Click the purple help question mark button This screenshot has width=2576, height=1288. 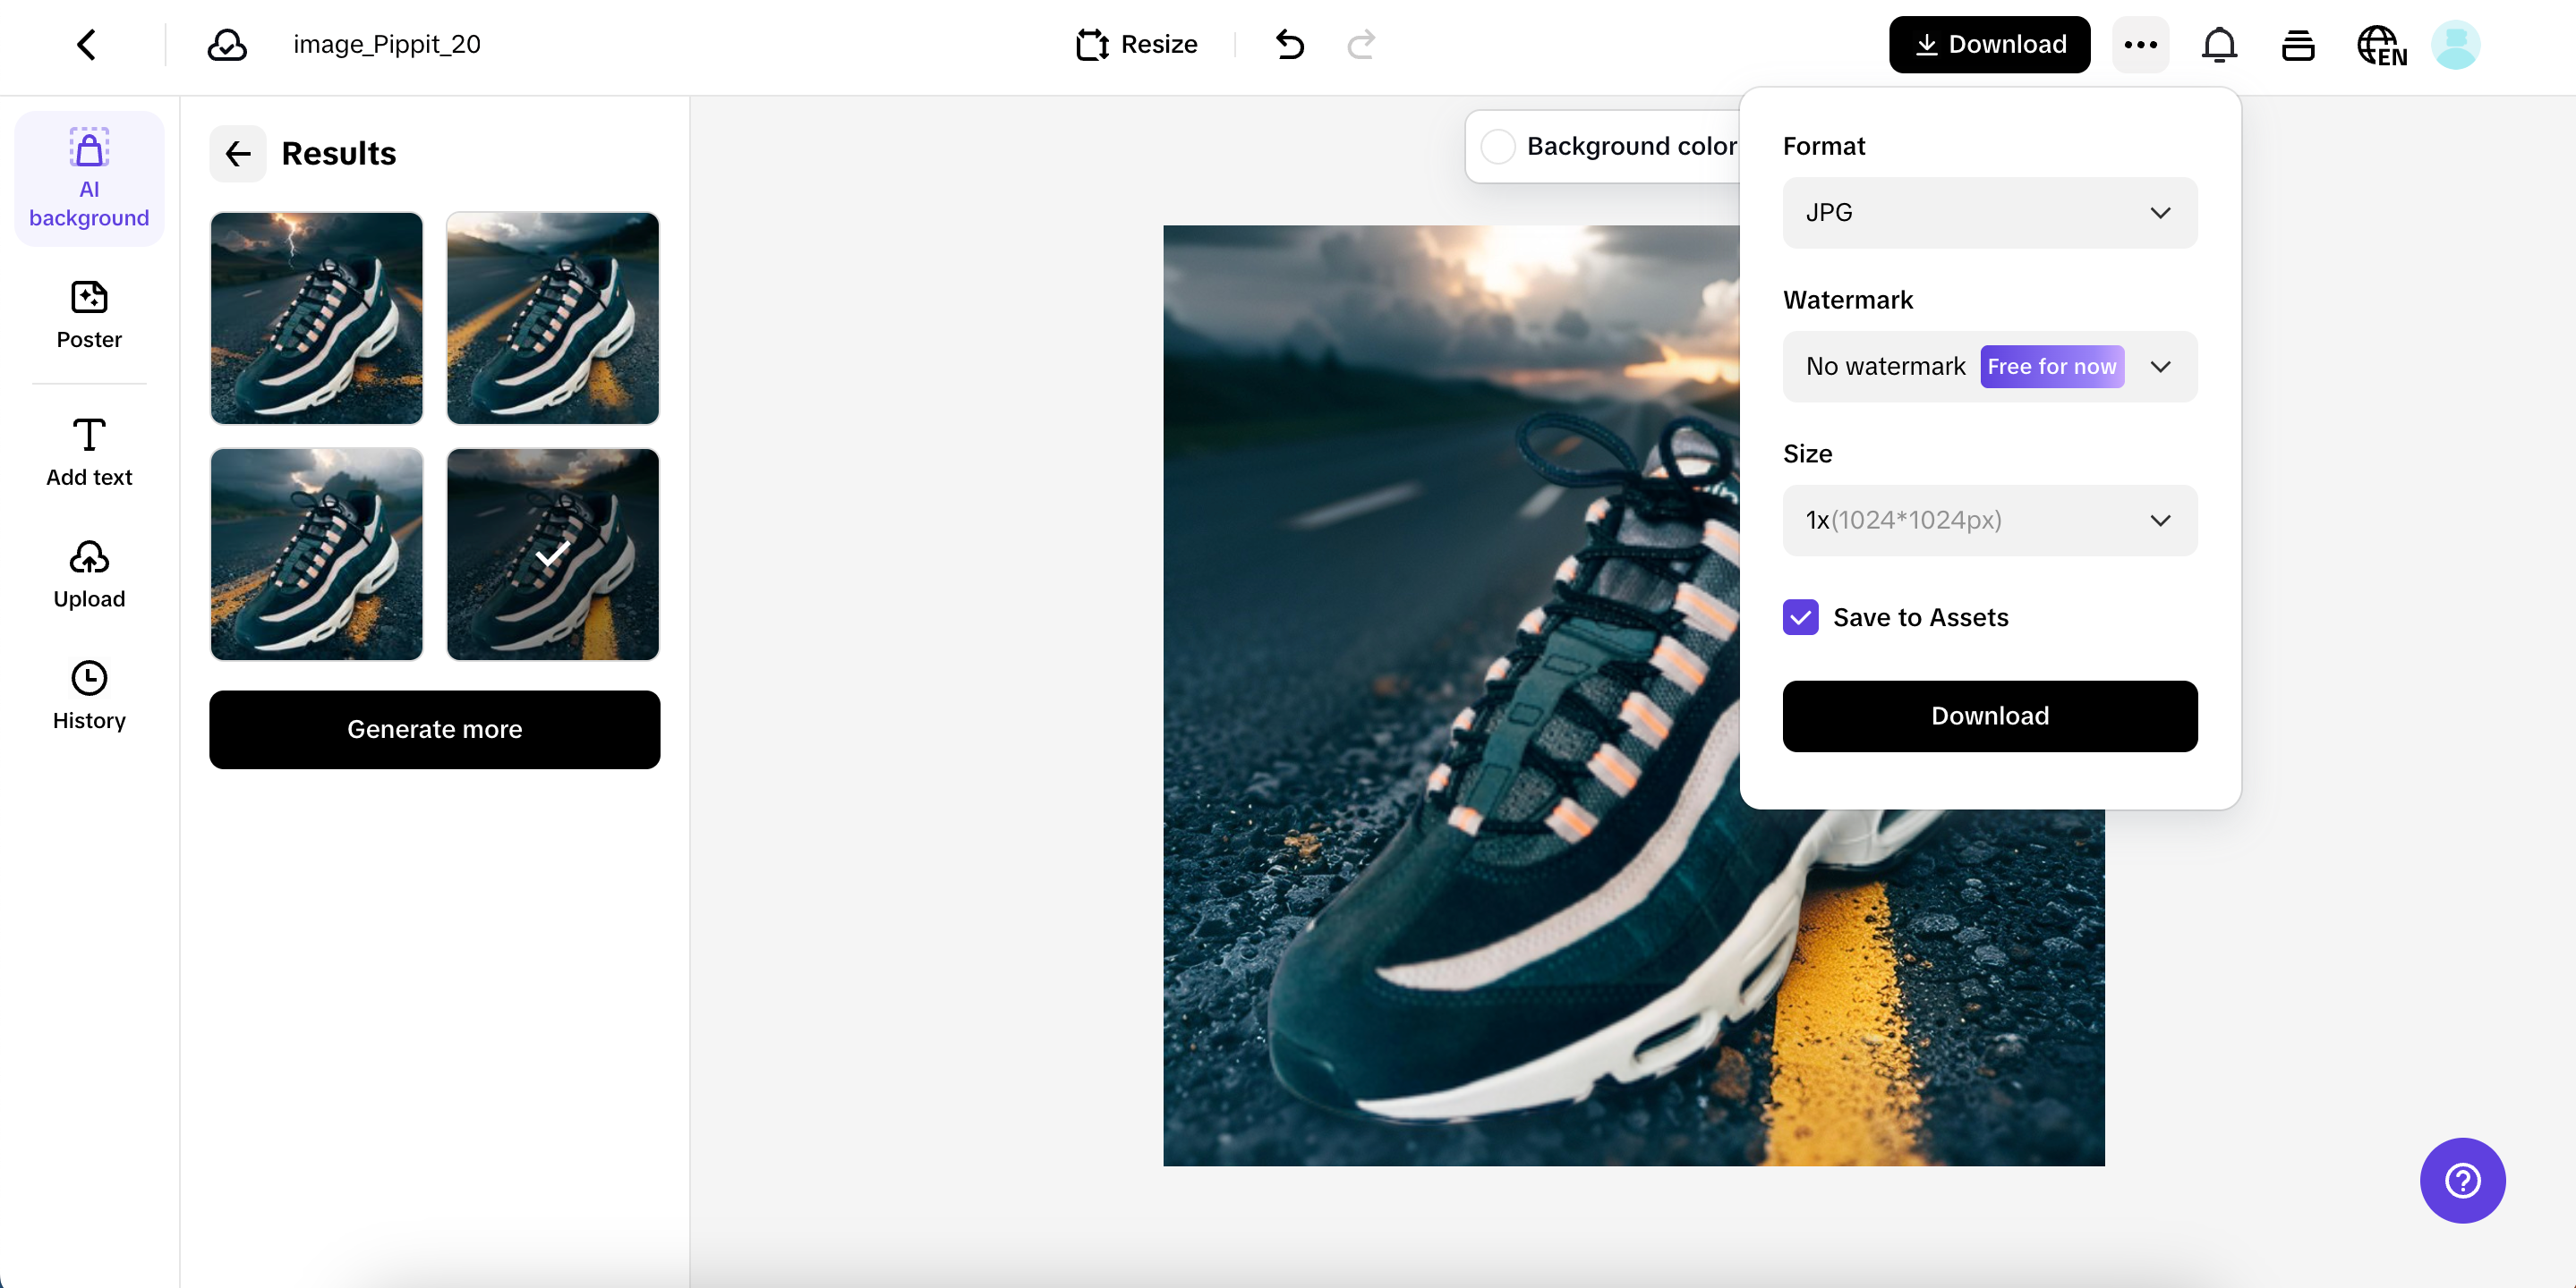point(2462,1180)
